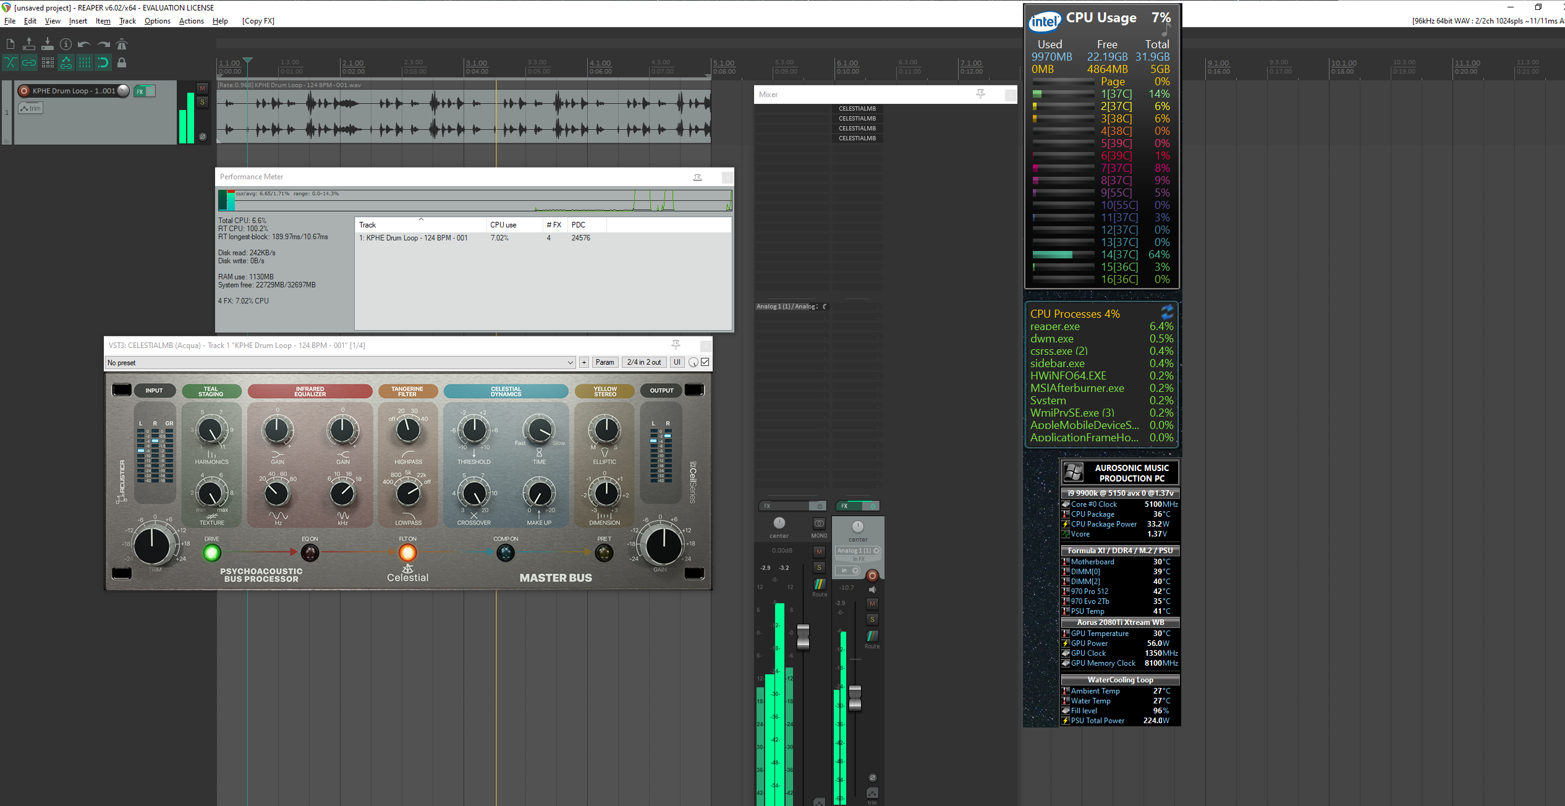Pin the Mixer window dock icon
Image resolution: width=1565 pixels, height=806 pixels.
(980, 94)
